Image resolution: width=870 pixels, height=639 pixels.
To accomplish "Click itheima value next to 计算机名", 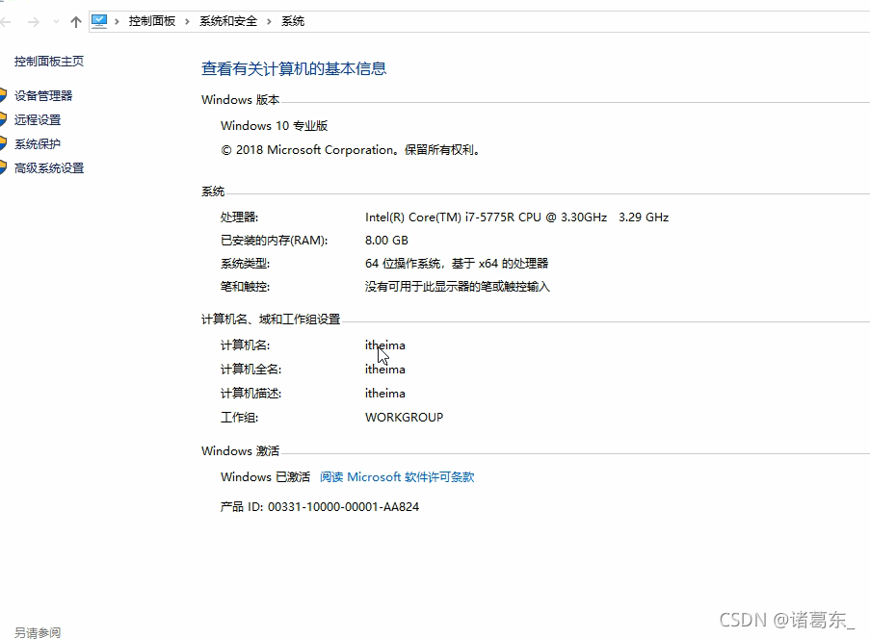I will [385, 345].
